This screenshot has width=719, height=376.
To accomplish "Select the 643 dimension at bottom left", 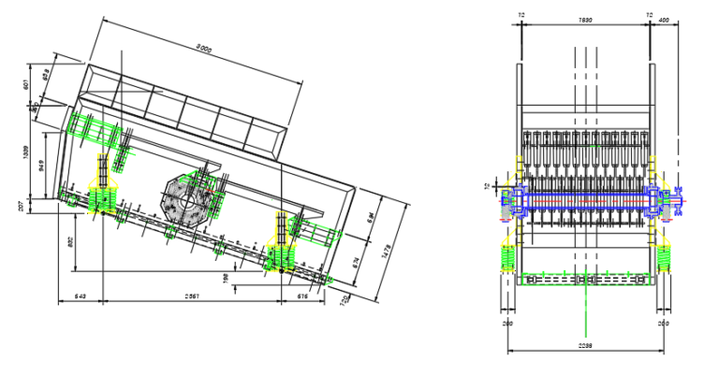I will [81, 296].
